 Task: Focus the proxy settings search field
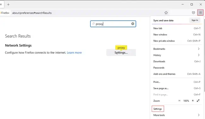click(113, 24)
